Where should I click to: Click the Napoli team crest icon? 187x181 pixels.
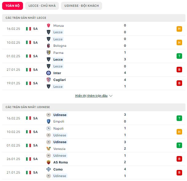coord(48,128)
